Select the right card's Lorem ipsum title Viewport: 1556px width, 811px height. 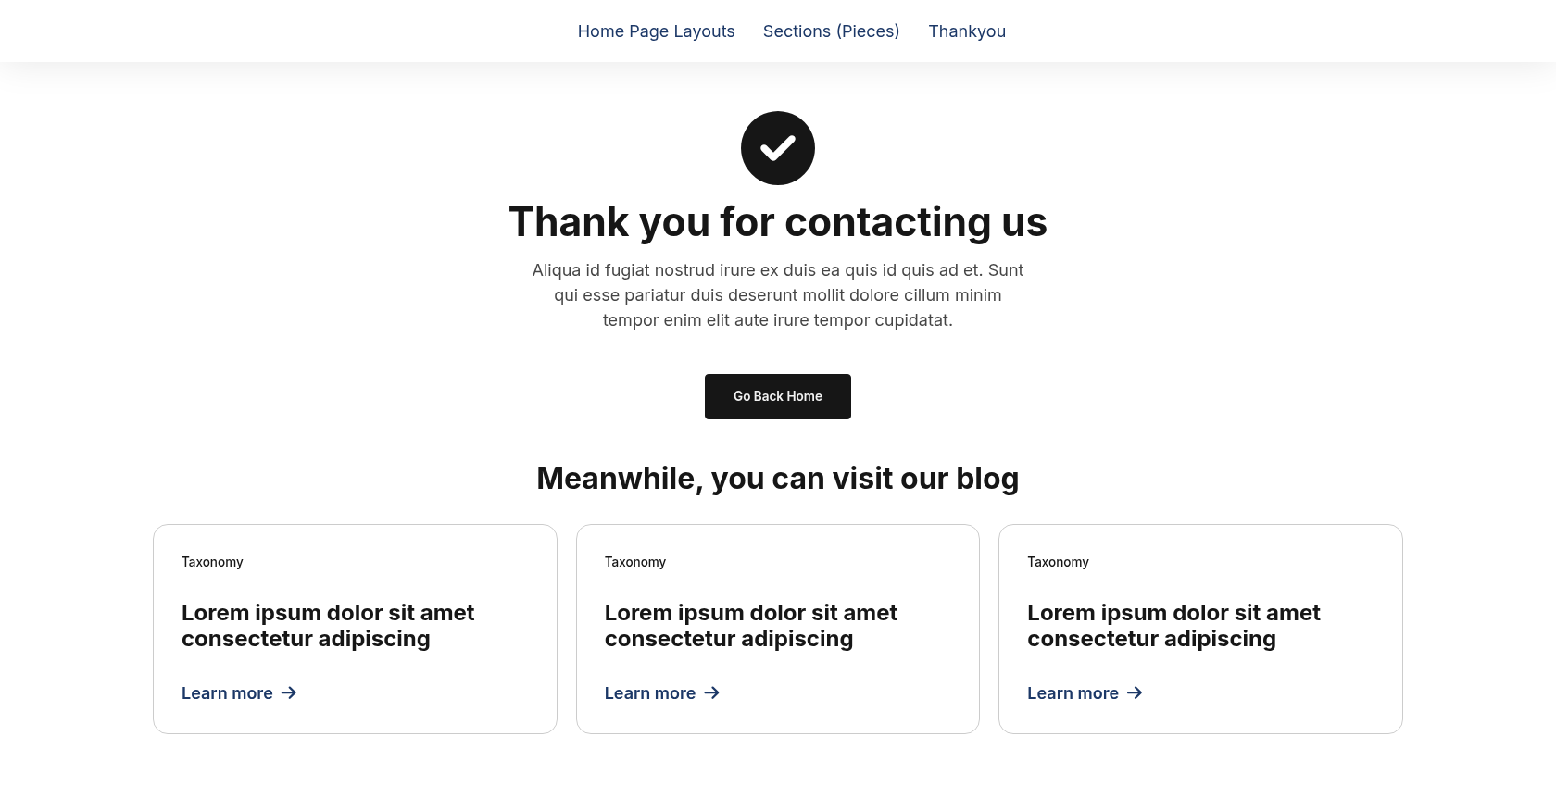point(1173,626)
